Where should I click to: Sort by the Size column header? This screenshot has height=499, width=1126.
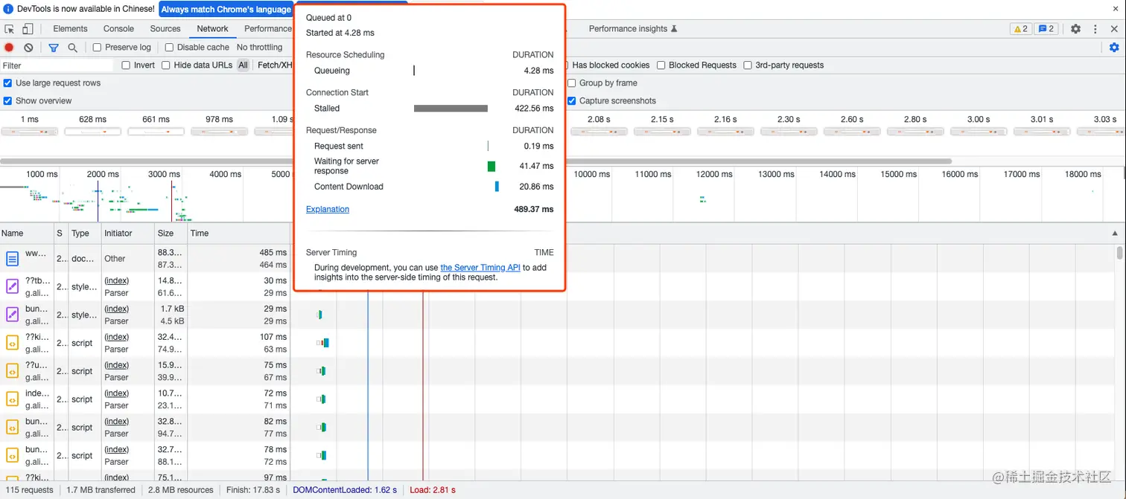point(171,234)
